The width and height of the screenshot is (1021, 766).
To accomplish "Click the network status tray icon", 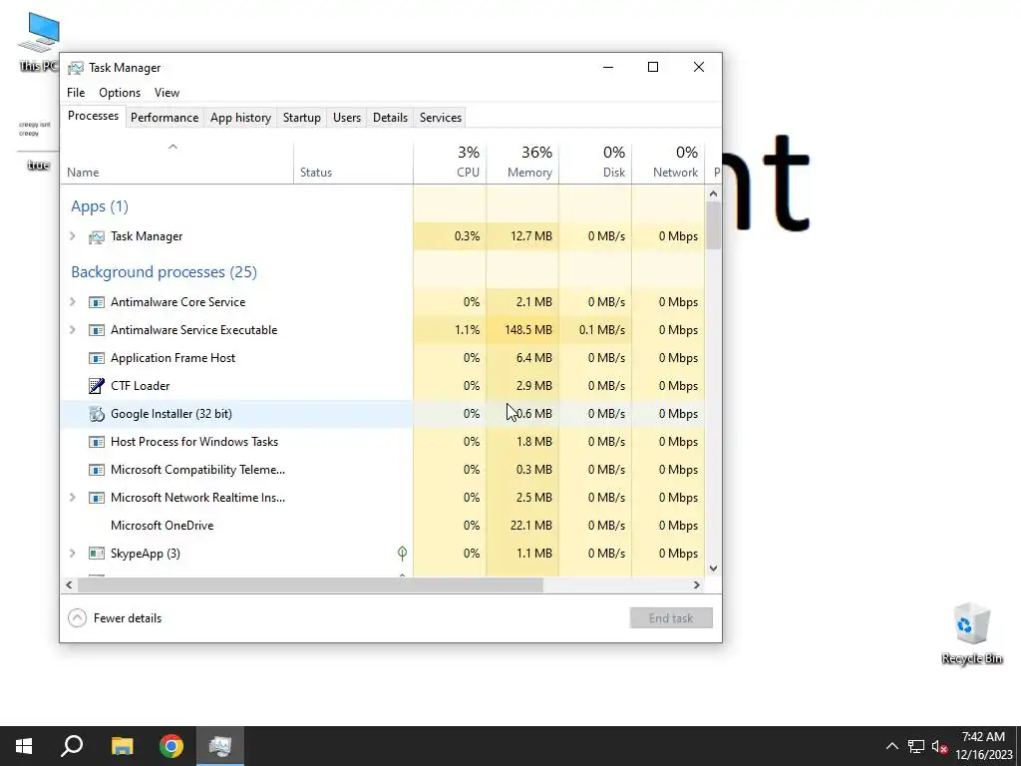I will pyautogui.click(x=916, y=746).
